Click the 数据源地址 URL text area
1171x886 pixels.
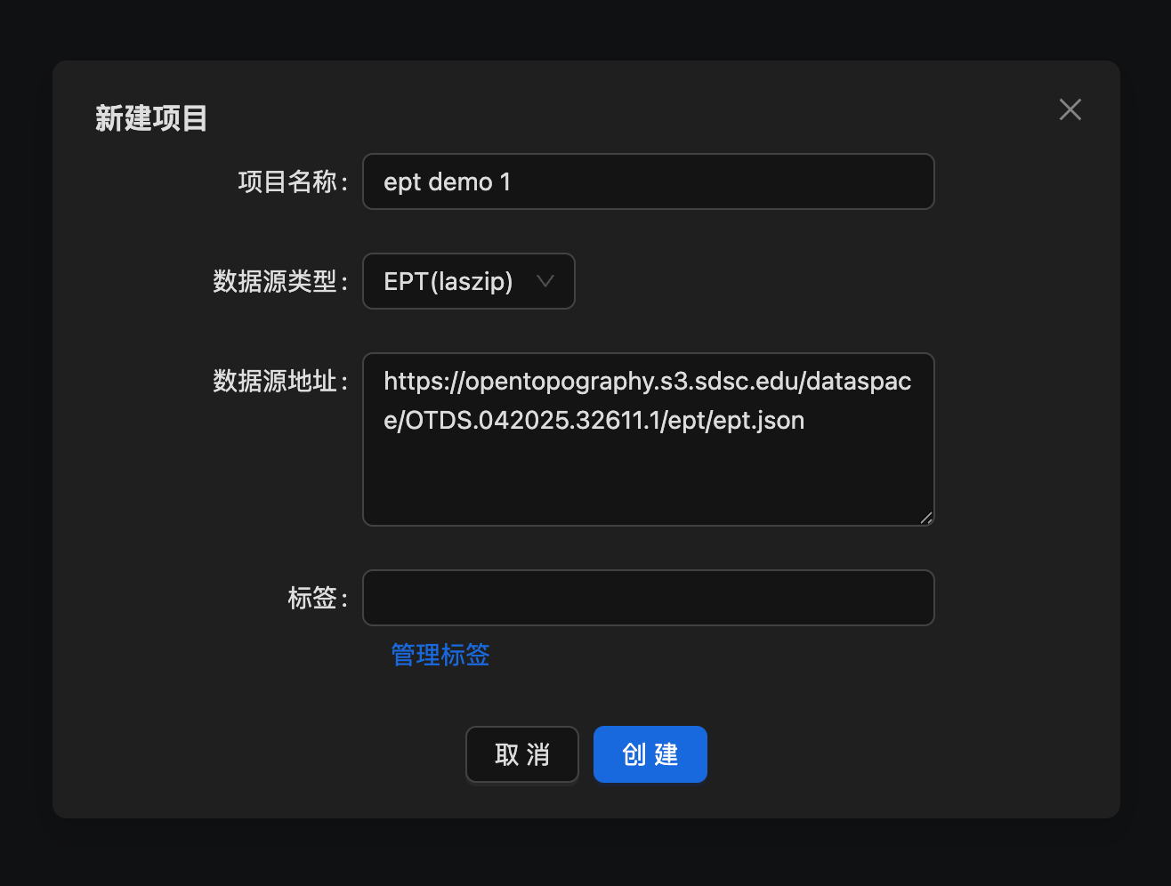648,439
